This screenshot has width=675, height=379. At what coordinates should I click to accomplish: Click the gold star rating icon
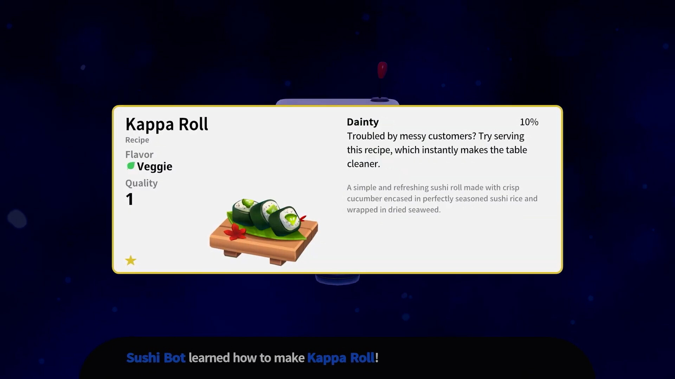click(x=131, y=260)
